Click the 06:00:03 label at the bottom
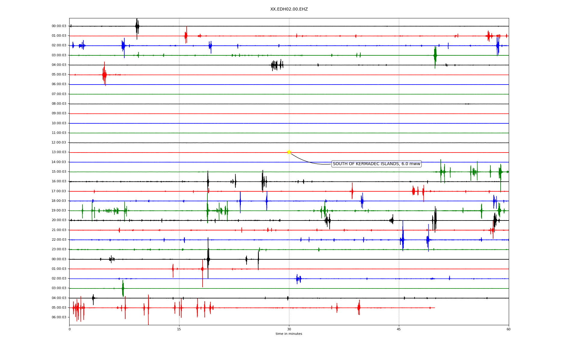Image resolution: width=578 pixels, height=361 pixels. [59, 317]
